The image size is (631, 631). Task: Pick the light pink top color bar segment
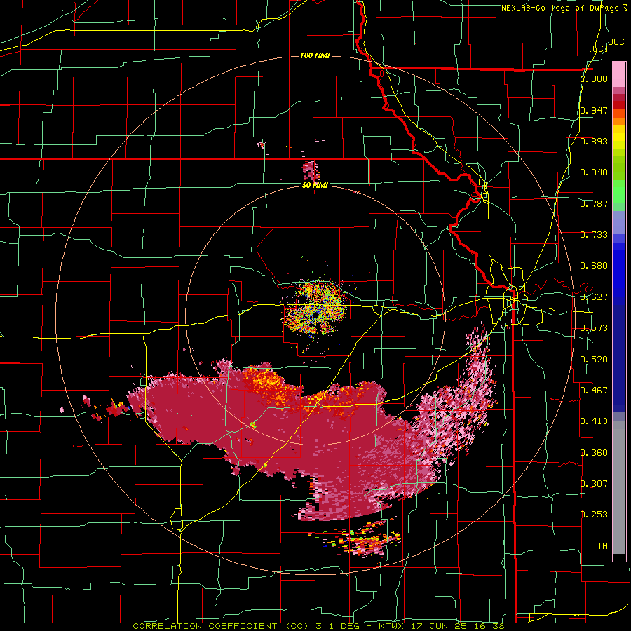pyautogui.click(x=619, y=75)
